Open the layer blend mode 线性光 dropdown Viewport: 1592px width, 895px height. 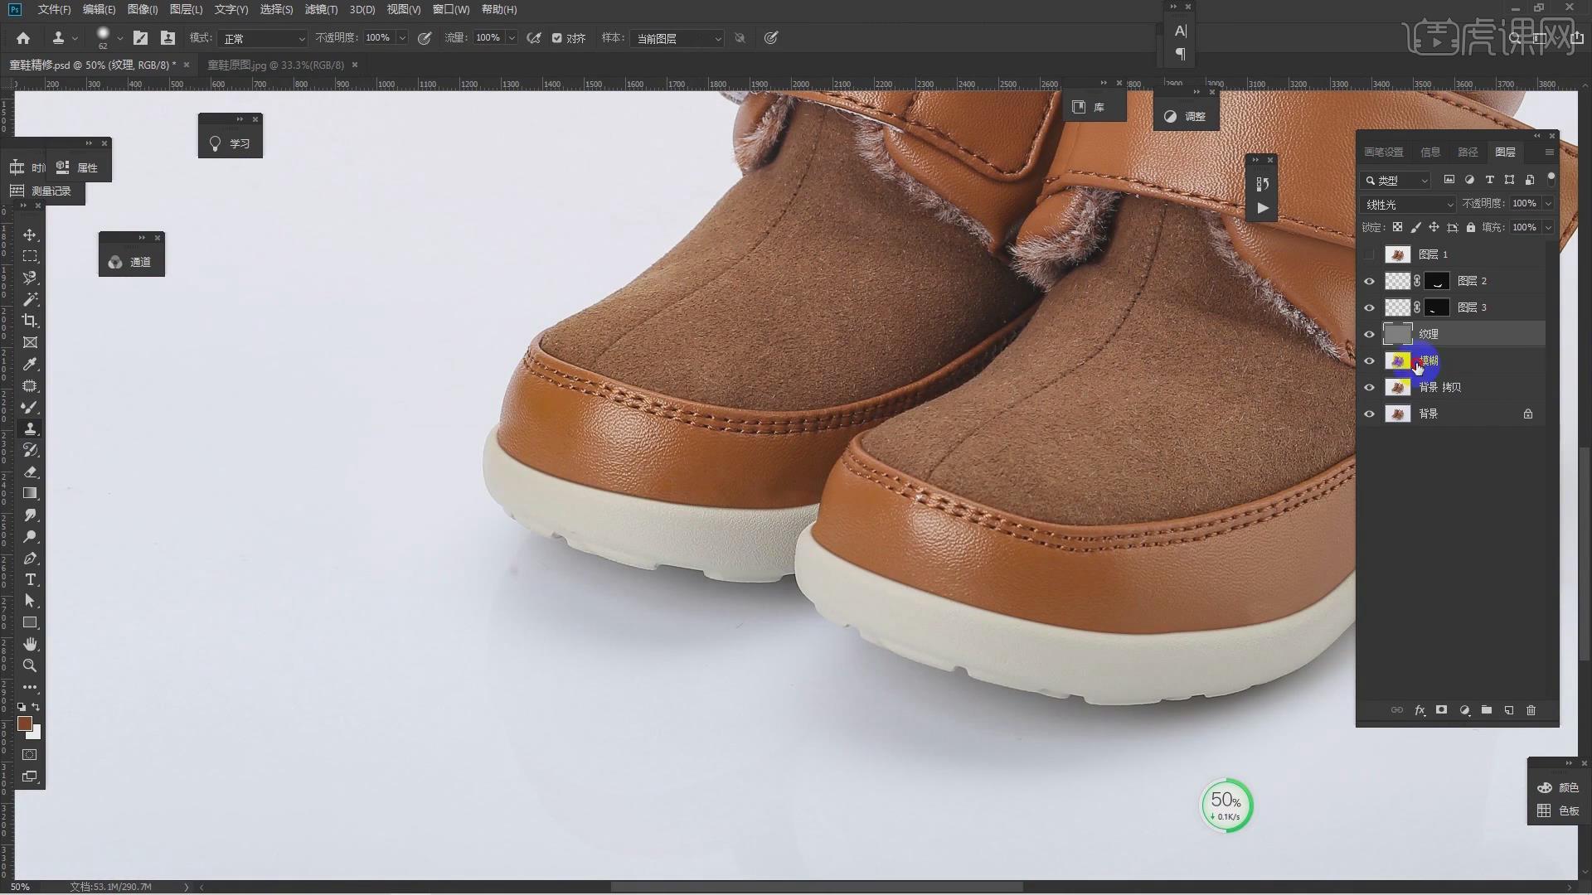[1408, 204]
